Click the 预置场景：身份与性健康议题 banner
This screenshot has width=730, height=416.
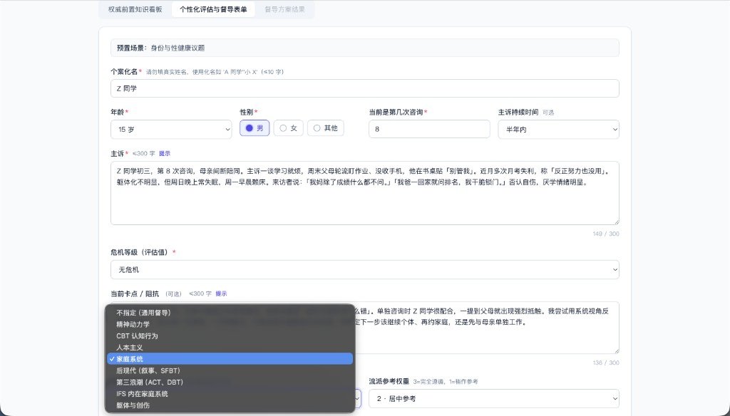click(x=364, y=48)
